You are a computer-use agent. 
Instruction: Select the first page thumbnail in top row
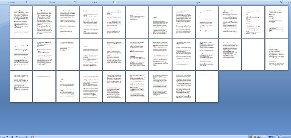point(21,22)
